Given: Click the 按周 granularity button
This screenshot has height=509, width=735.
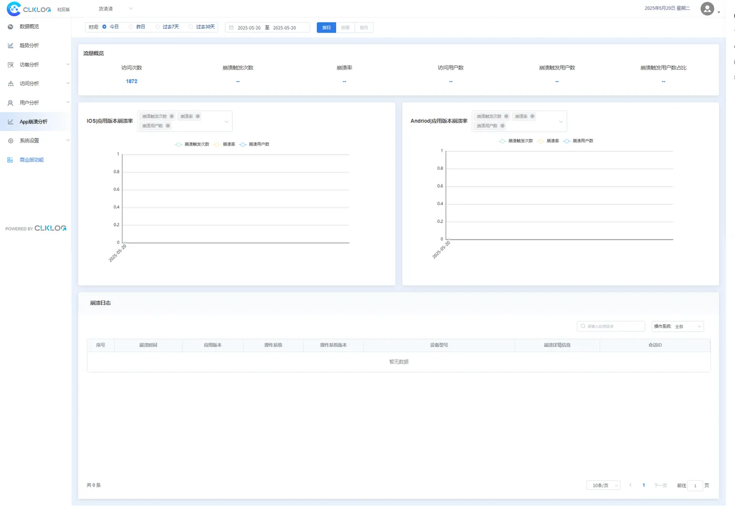Looking at the screenshot, I should 345,27.
